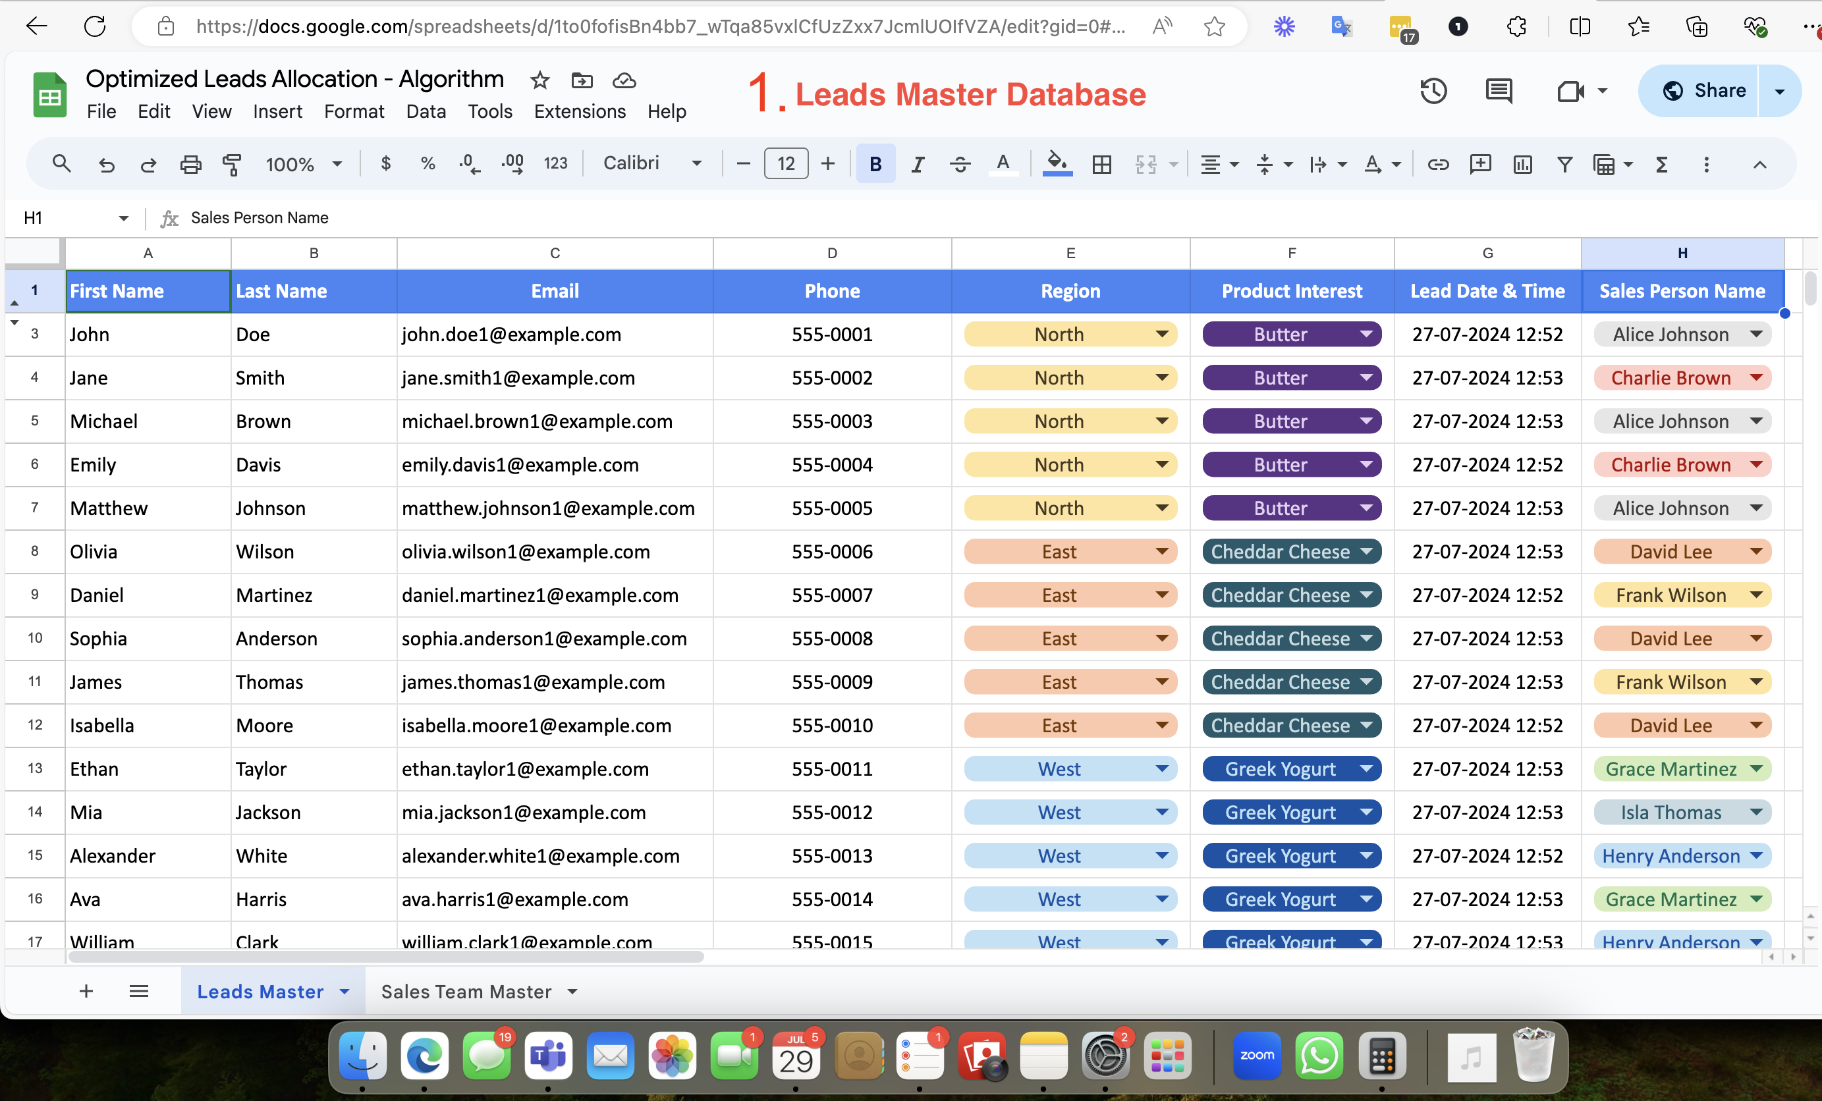
Task: Click the font size input field
Action: coord(786,163)
